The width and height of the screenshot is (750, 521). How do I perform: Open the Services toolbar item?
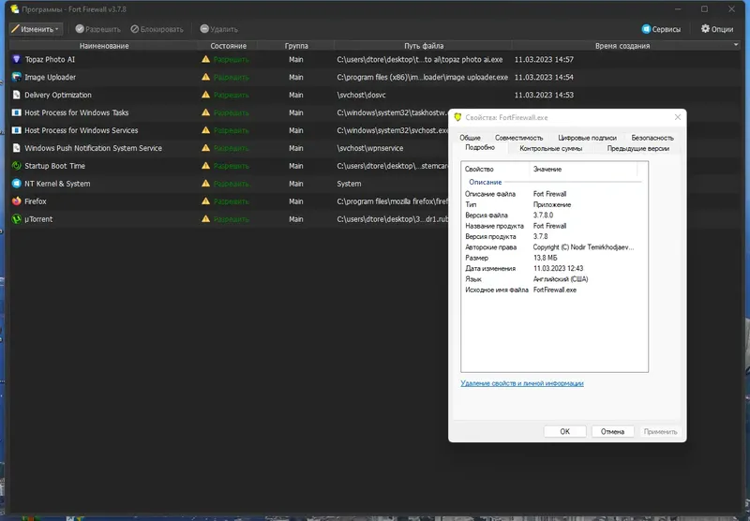pyautogui.click(x=660, y=29)
